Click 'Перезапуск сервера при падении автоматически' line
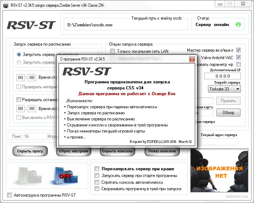The height and width of the screenshot is (203, 254). coord(112,107)
